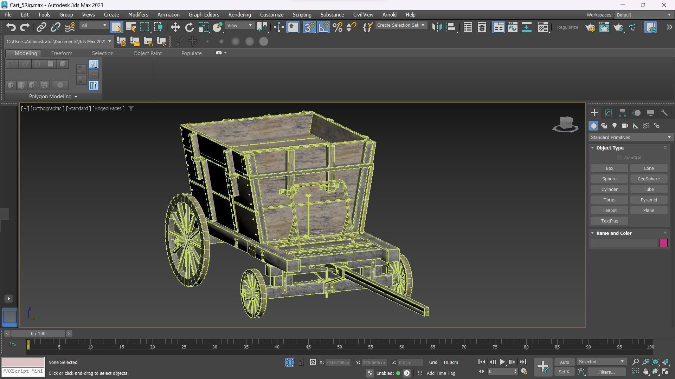Select the Select and Scale tool
675x379 pixels.
(203, 27)
